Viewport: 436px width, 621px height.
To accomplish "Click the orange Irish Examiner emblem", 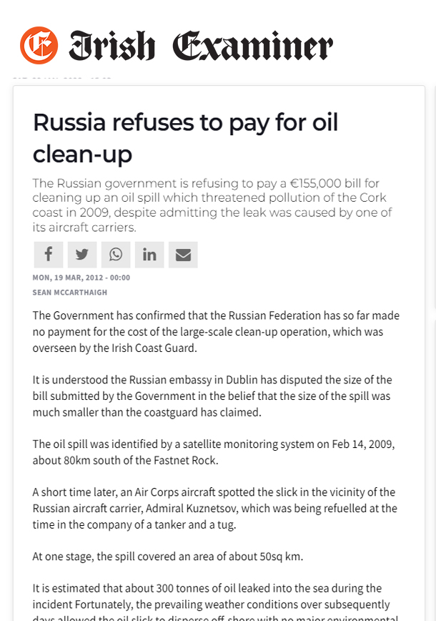I will (39, 45).
